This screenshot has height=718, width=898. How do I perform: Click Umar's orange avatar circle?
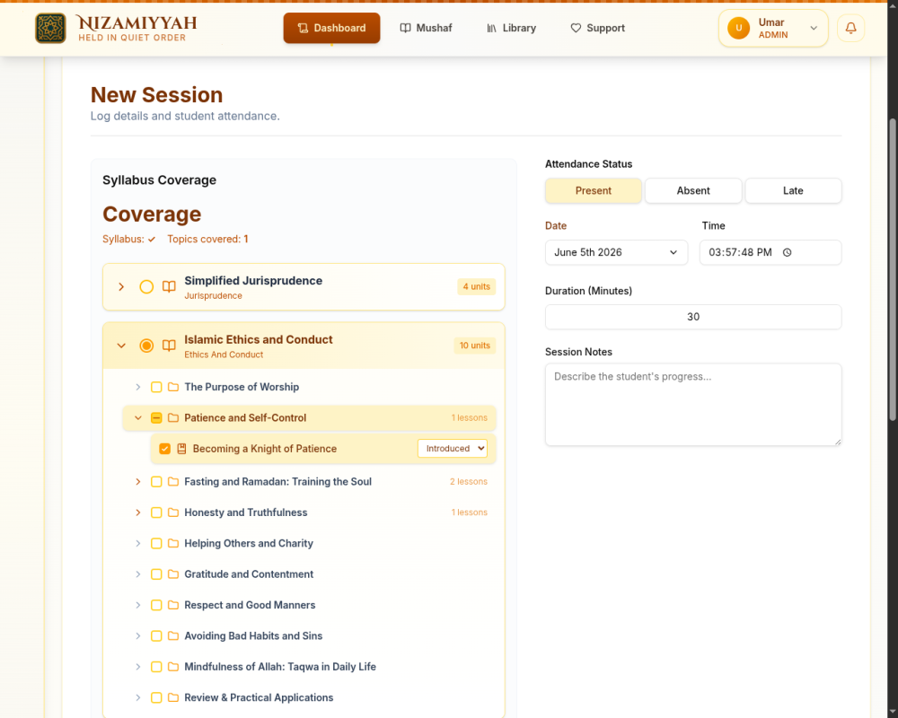(x=738, y=28)
